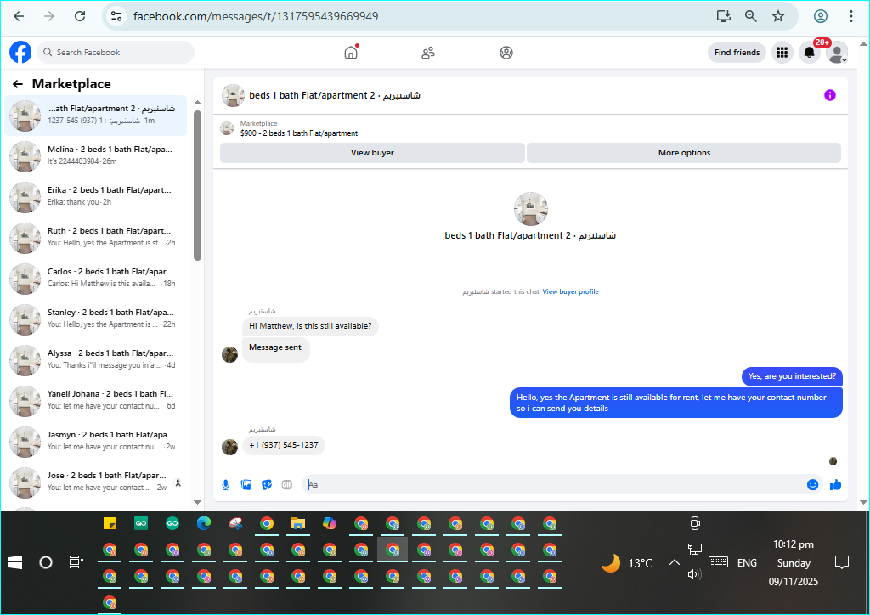Click the 'Yes, are you interested?' message

point(792,376)
